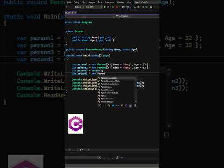This screenshot has width=224, height=168.
Task: Open the Extensions menu
Action: (110, 2)
